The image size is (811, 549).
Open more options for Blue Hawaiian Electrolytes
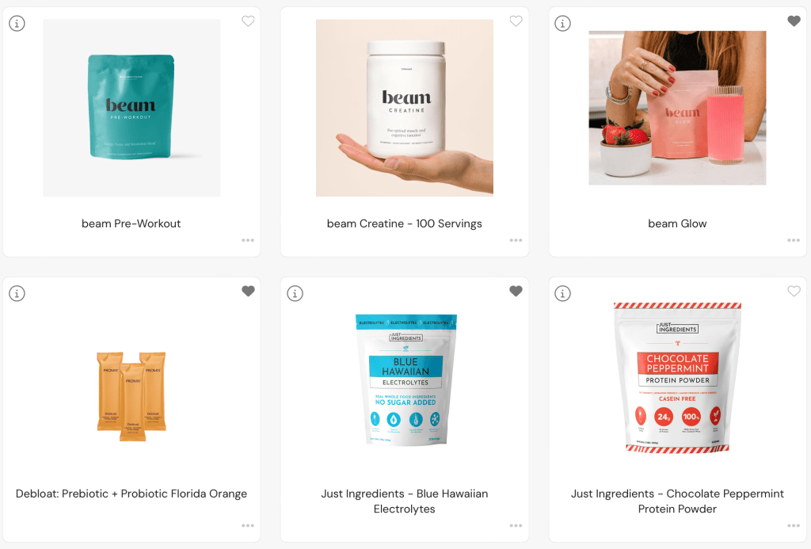[516, 526]
